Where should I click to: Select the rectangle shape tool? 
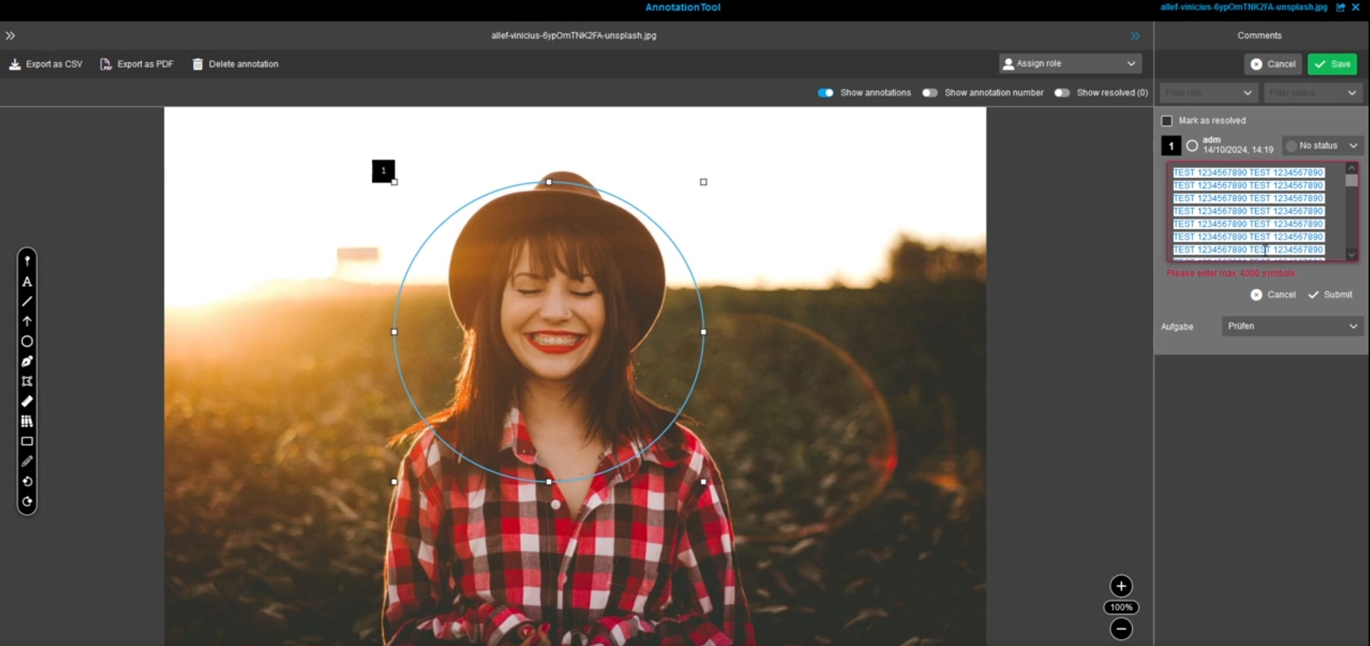click(x=27, y=441)
